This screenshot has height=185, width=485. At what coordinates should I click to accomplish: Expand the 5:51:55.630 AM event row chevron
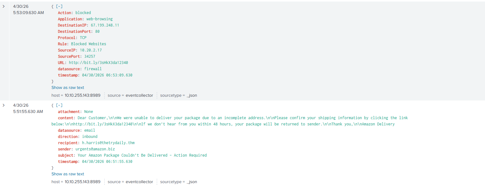coord(3,105)
